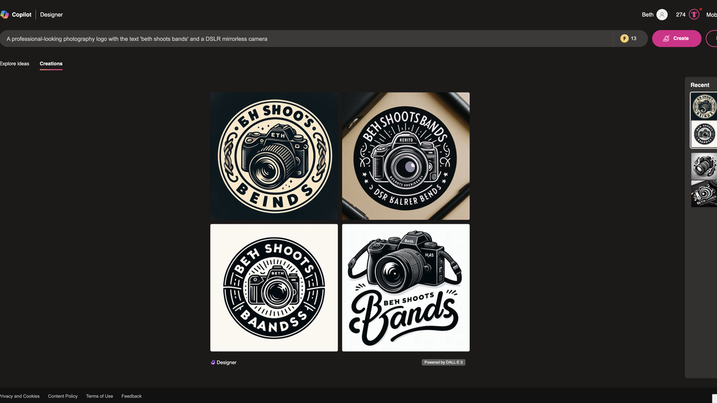
Task: Open the Designer home link
Action: click(x=51, y=14)
